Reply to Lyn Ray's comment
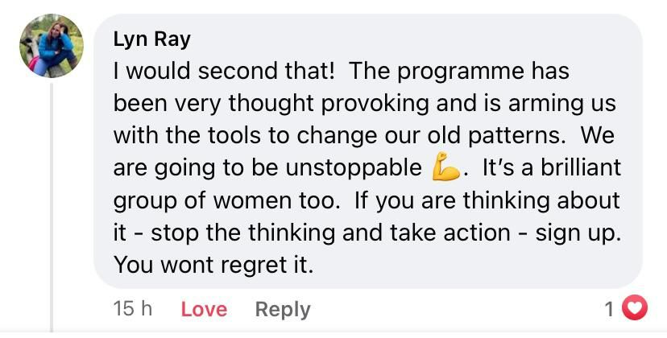Viewport: 667px width, 338px height. [283, 310]
